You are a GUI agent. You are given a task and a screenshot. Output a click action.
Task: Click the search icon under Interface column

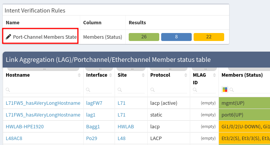pos(88,90)
